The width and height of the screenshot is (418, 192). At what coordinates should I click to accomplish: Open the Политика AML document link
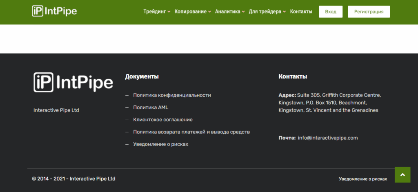pos(151,107)
